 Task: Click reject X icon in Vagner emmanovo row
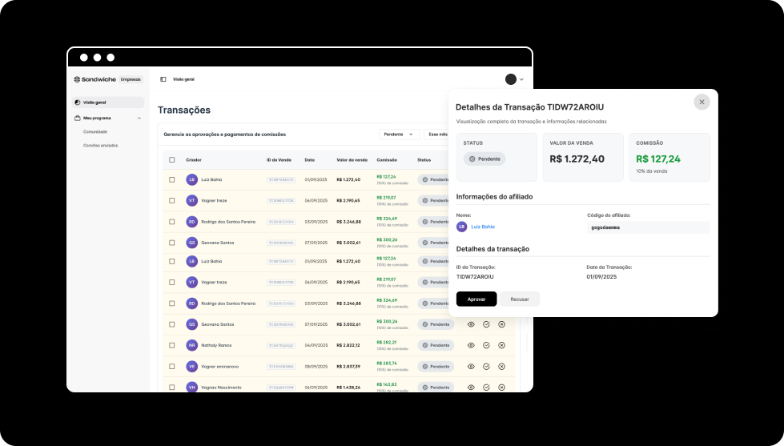coord(501,366)
